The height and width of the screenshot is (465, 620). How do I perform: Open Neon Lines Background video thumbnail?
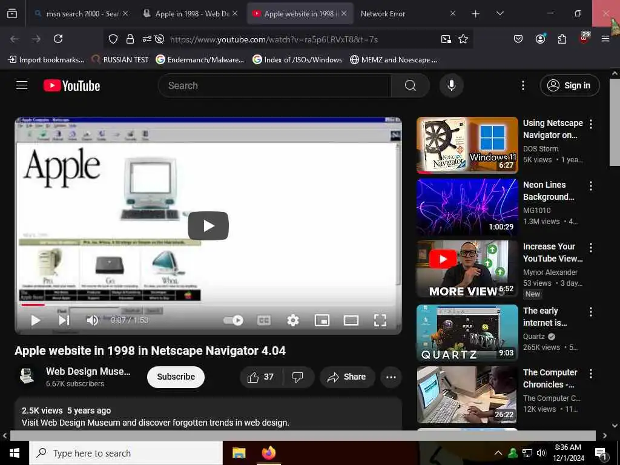pyautogui.click(x=467, y=207)
